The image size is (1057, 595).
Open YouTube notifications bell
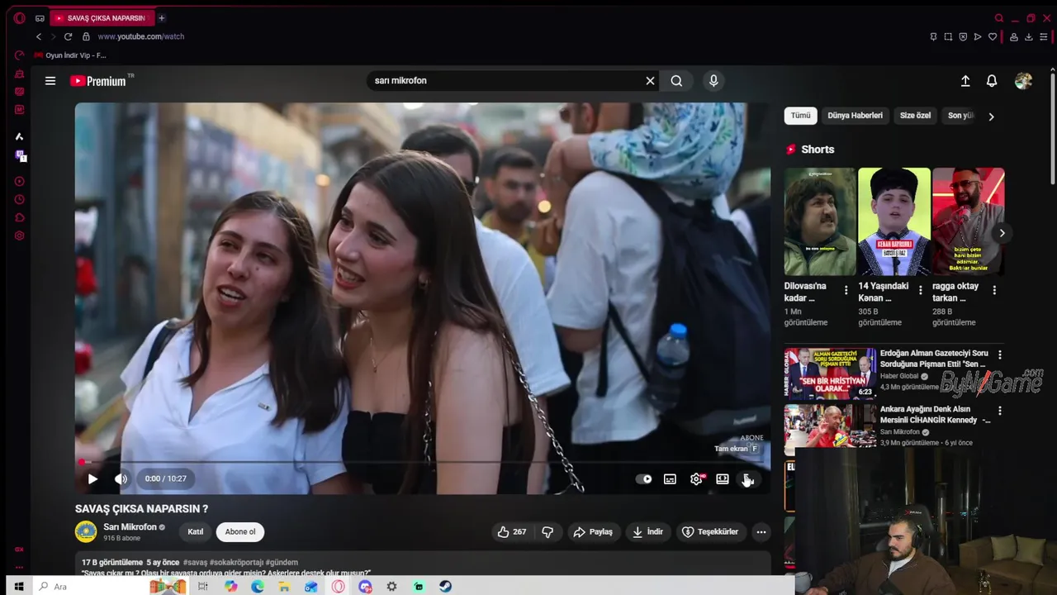coord(992,81)
